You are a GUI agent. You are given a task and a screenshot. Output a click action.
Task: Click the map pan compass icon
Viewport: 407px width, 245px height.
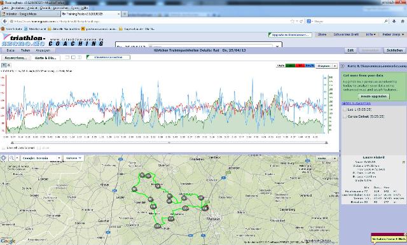point(3,158)
